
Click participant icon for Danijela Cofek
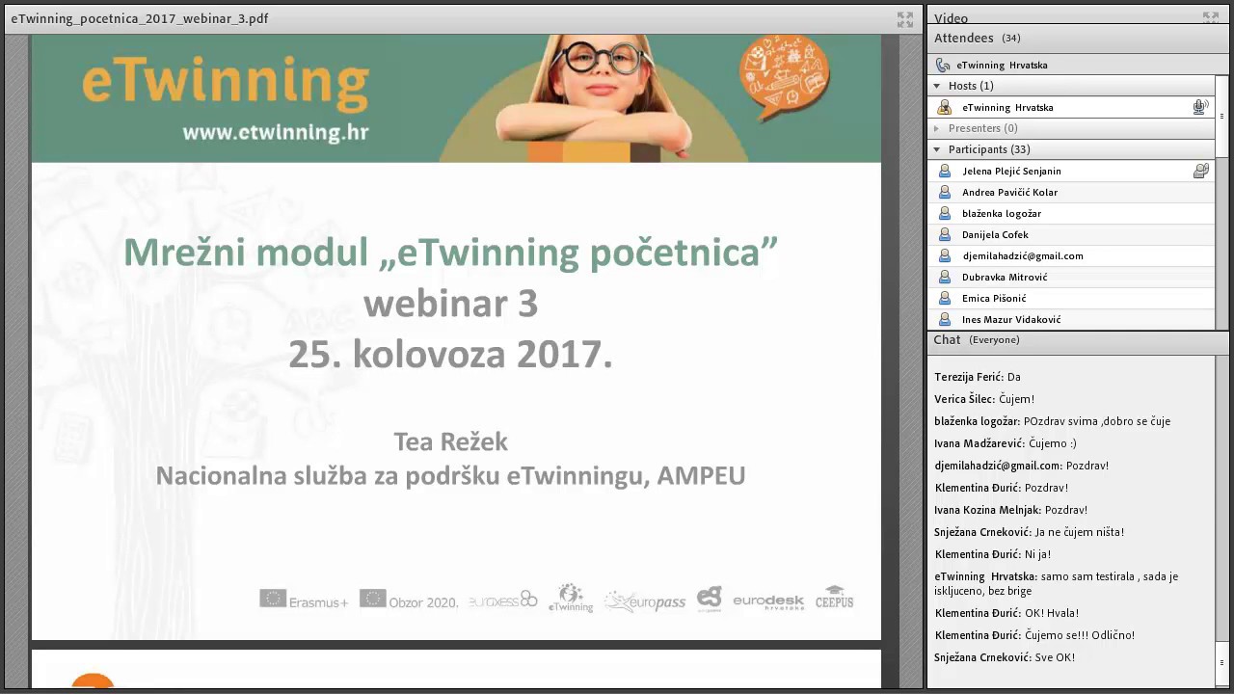pyautogui.click(x=945, y=234)
